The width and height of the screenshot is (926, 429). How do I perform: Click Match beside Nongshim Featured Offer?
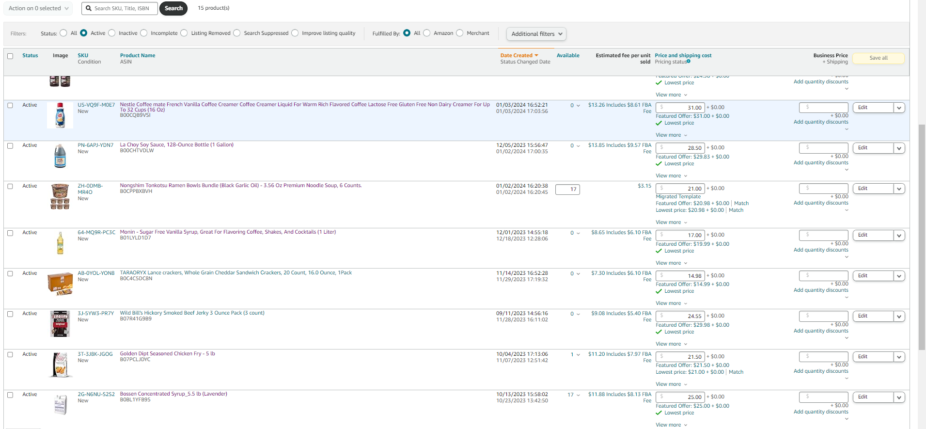coord(741,204)
